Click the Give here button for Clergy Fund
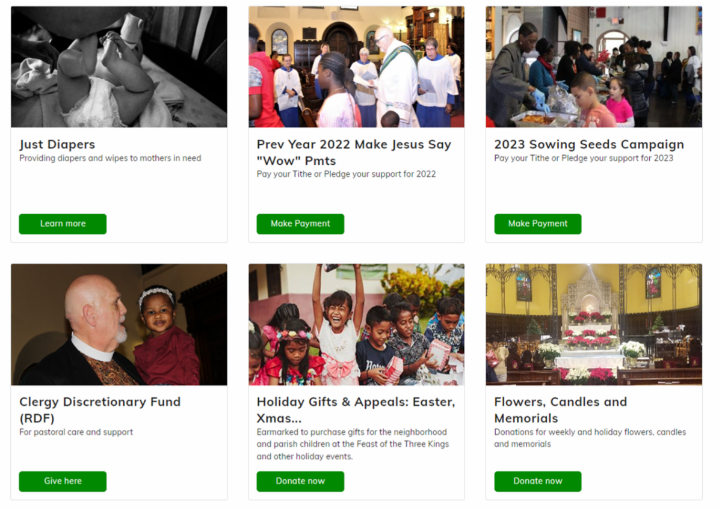This screenshot has height=511, width=722. tap(63, 481)
